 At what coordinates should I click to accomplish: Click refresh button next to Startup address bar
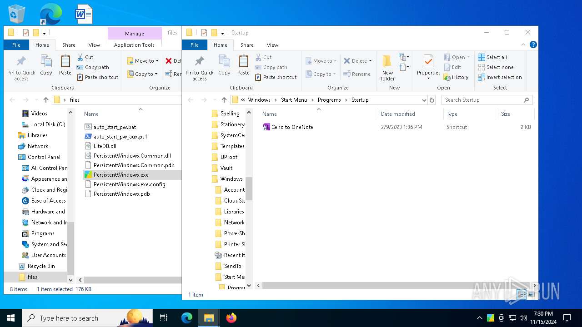(432, 100)
